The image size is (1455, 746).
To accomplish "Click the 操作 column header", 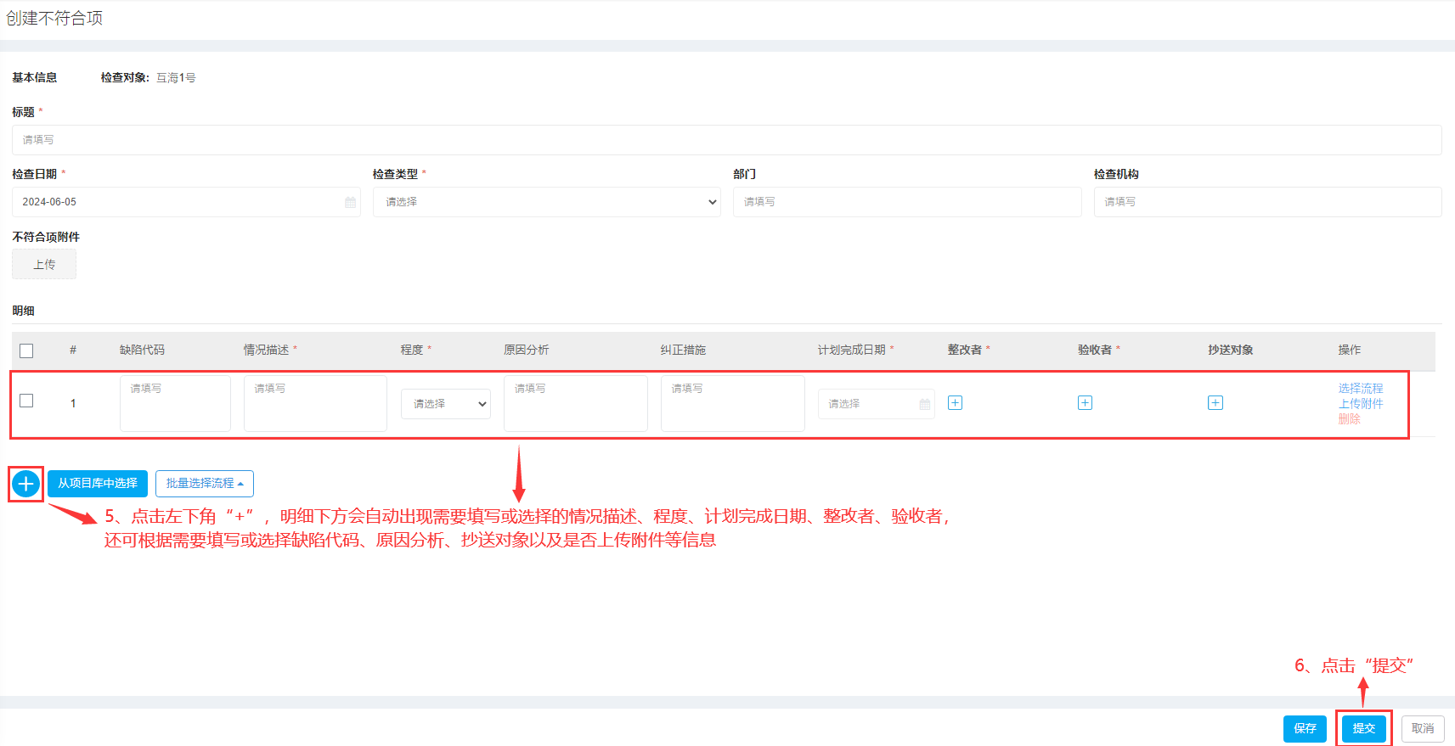I will coord(1350,350).
